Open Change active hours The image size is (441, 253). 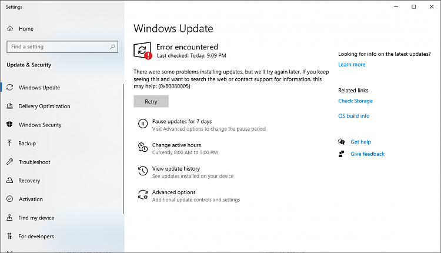[176, 145]
